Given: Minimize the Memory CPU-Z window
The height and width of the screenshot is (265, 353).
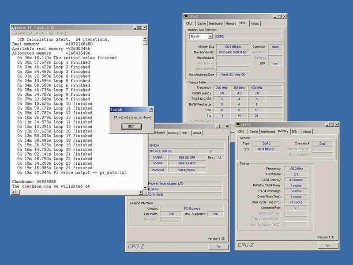Looking at the screenshot, I should (x=327, y=125).
